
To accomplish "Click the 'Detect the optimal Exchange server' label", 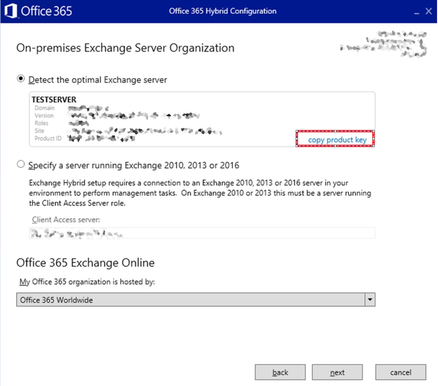I will coord(98,80).
